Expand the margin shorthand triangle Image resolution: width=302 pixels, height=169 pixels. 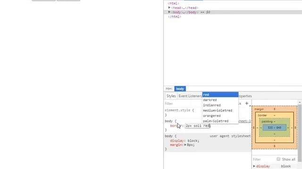pos(185,145)
